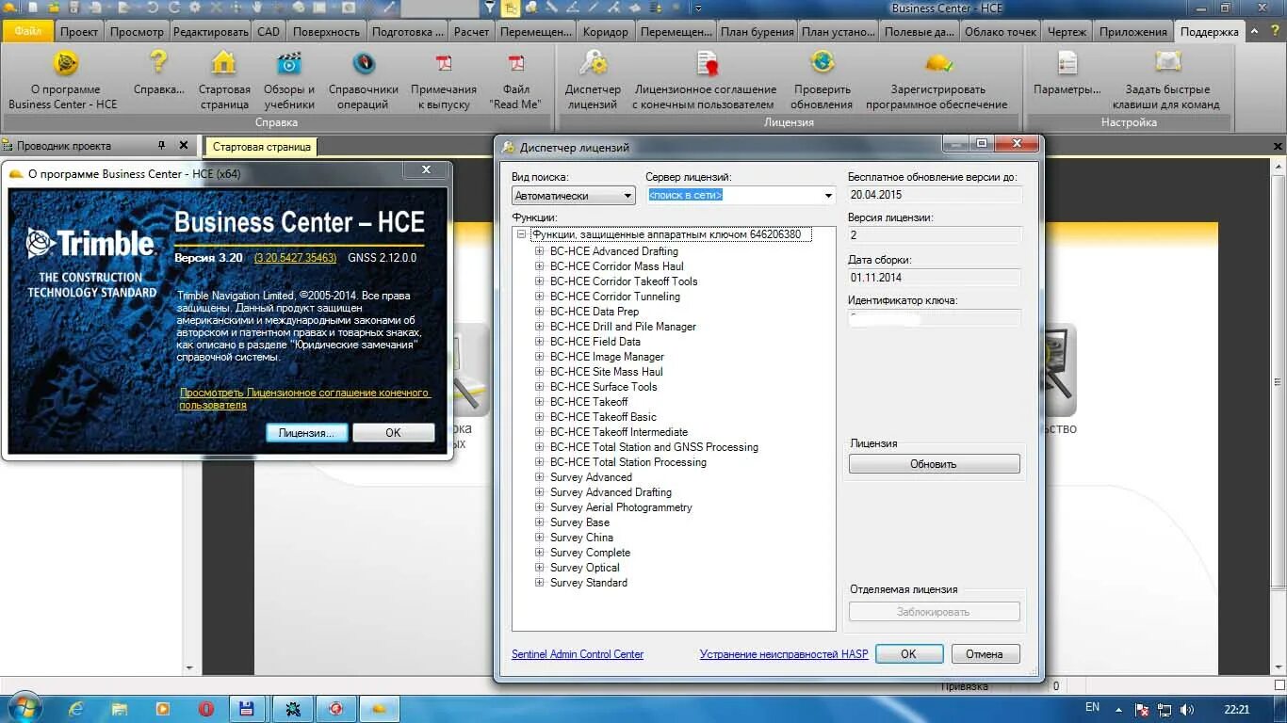
Task: Open Обзоры и учебники ribbon icon
Action: (x=289, y=64)
